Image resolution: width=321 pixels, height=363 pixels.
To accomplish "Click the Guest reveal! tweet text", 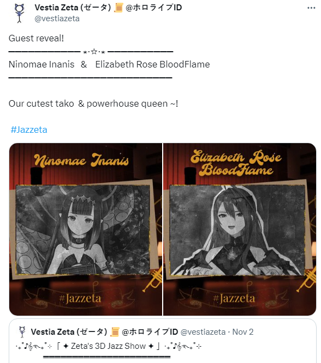I will (36, 38).
